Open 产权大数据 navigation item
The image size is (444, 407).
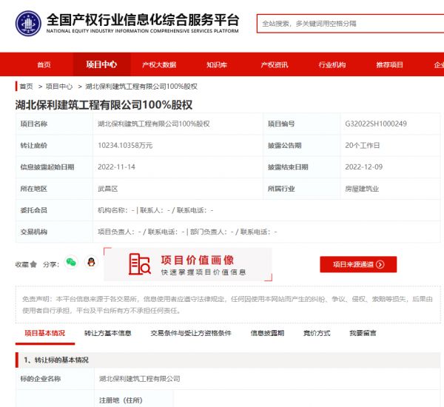coord(159,65)
